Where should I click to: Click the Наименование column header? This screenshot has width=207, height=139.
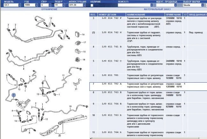(x=145, y=15)
